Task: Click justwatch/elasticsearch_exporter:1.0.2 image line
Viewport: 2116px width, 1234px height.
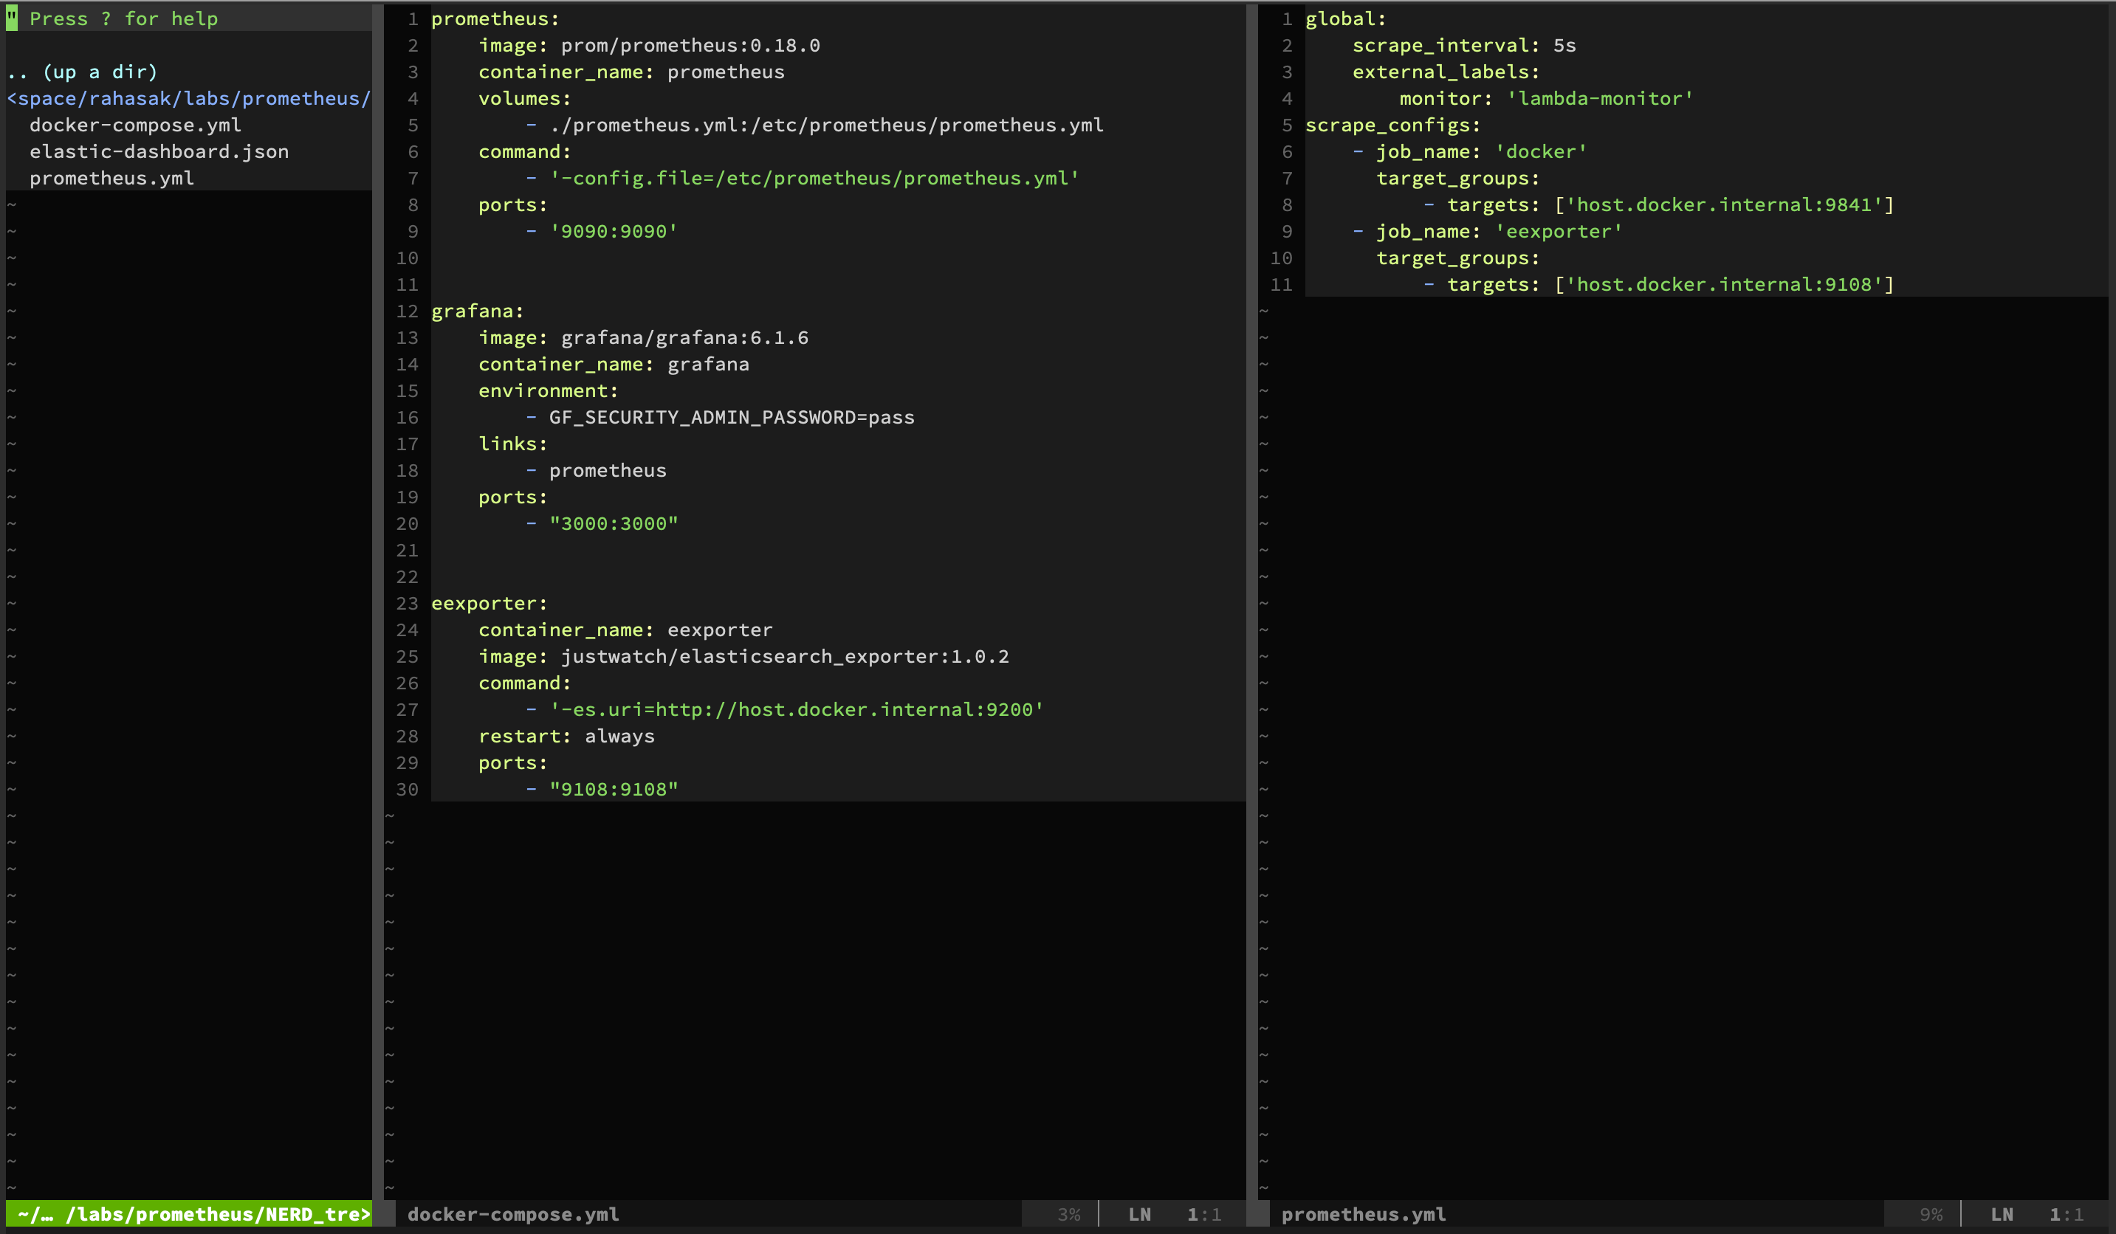Action: coord(744,656)
